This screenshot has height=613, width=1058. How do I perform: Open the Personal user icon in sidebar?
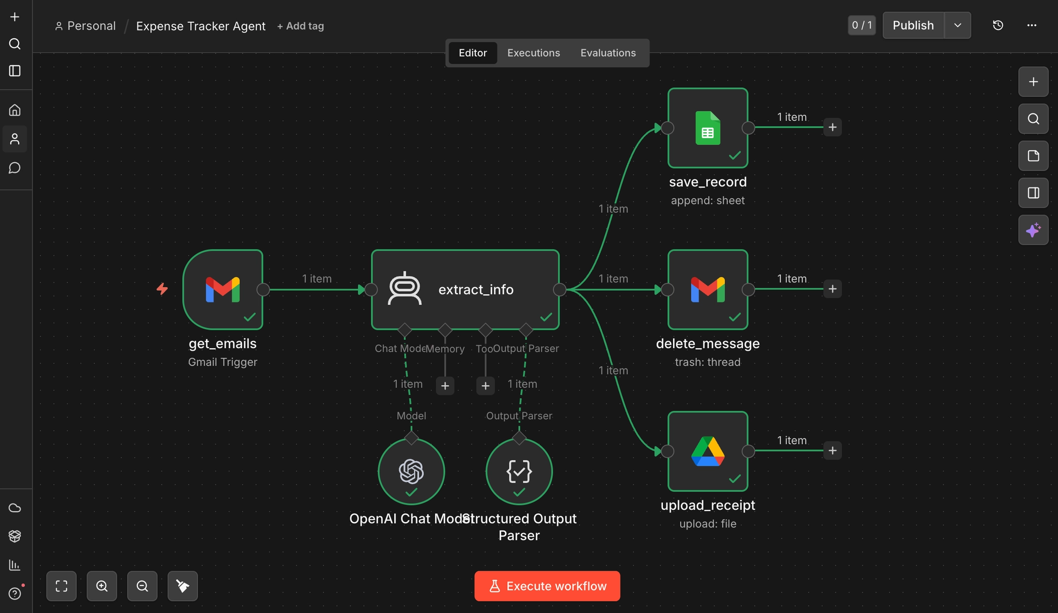[15, 139]
